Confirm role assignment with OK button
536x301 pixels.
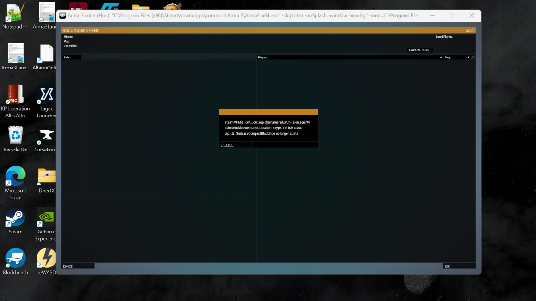(x=459, y=266)
